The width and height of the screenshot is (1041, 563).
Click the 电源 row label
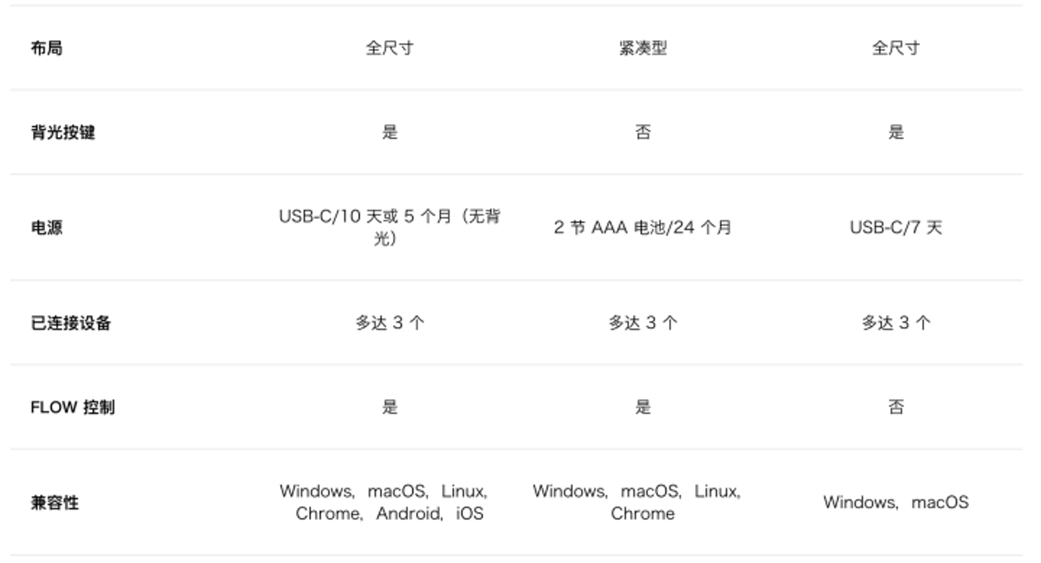click(x=47, y=228)
